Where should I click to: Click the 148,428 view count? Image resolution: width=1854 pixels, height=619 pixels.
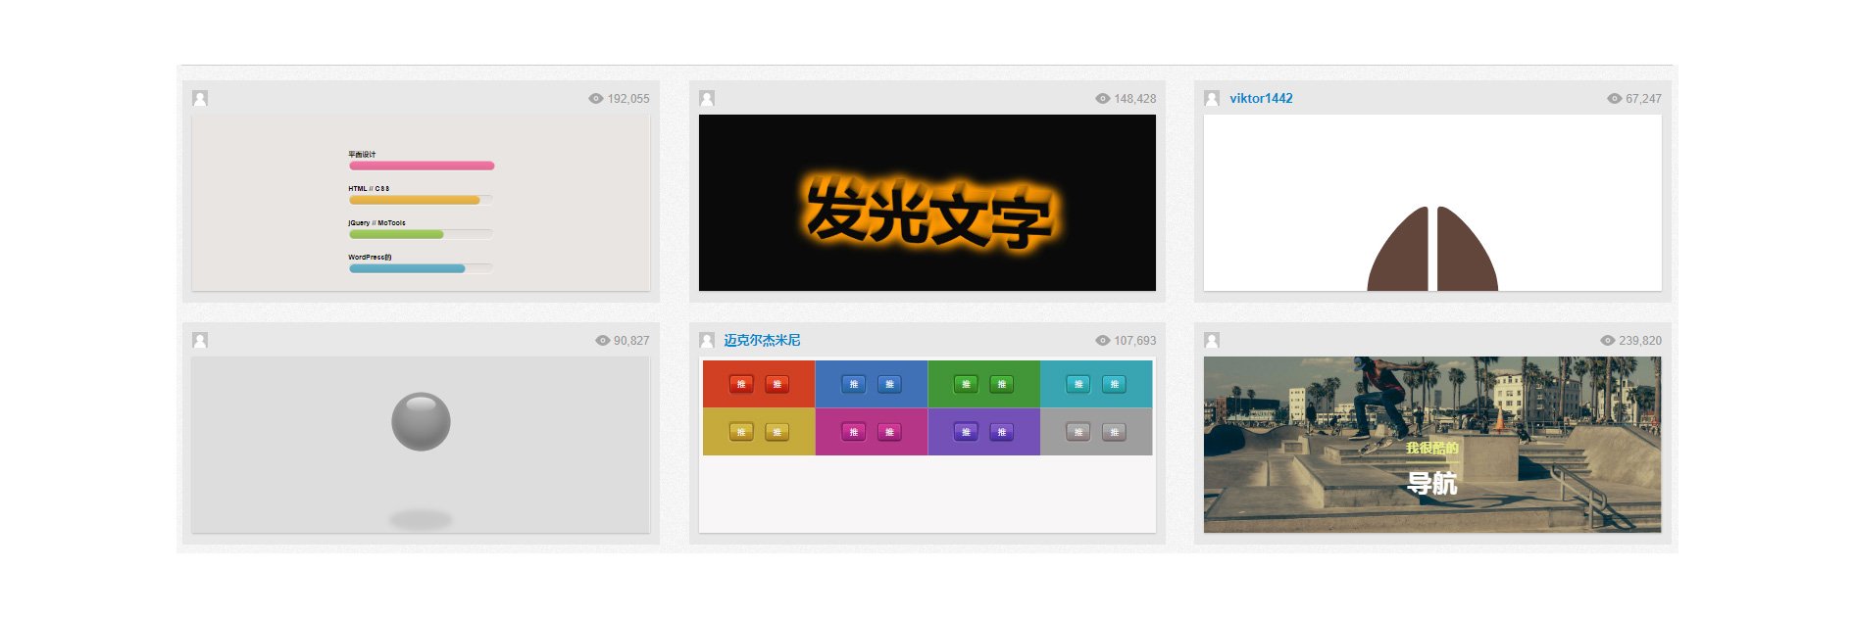tap(1135, 99)
